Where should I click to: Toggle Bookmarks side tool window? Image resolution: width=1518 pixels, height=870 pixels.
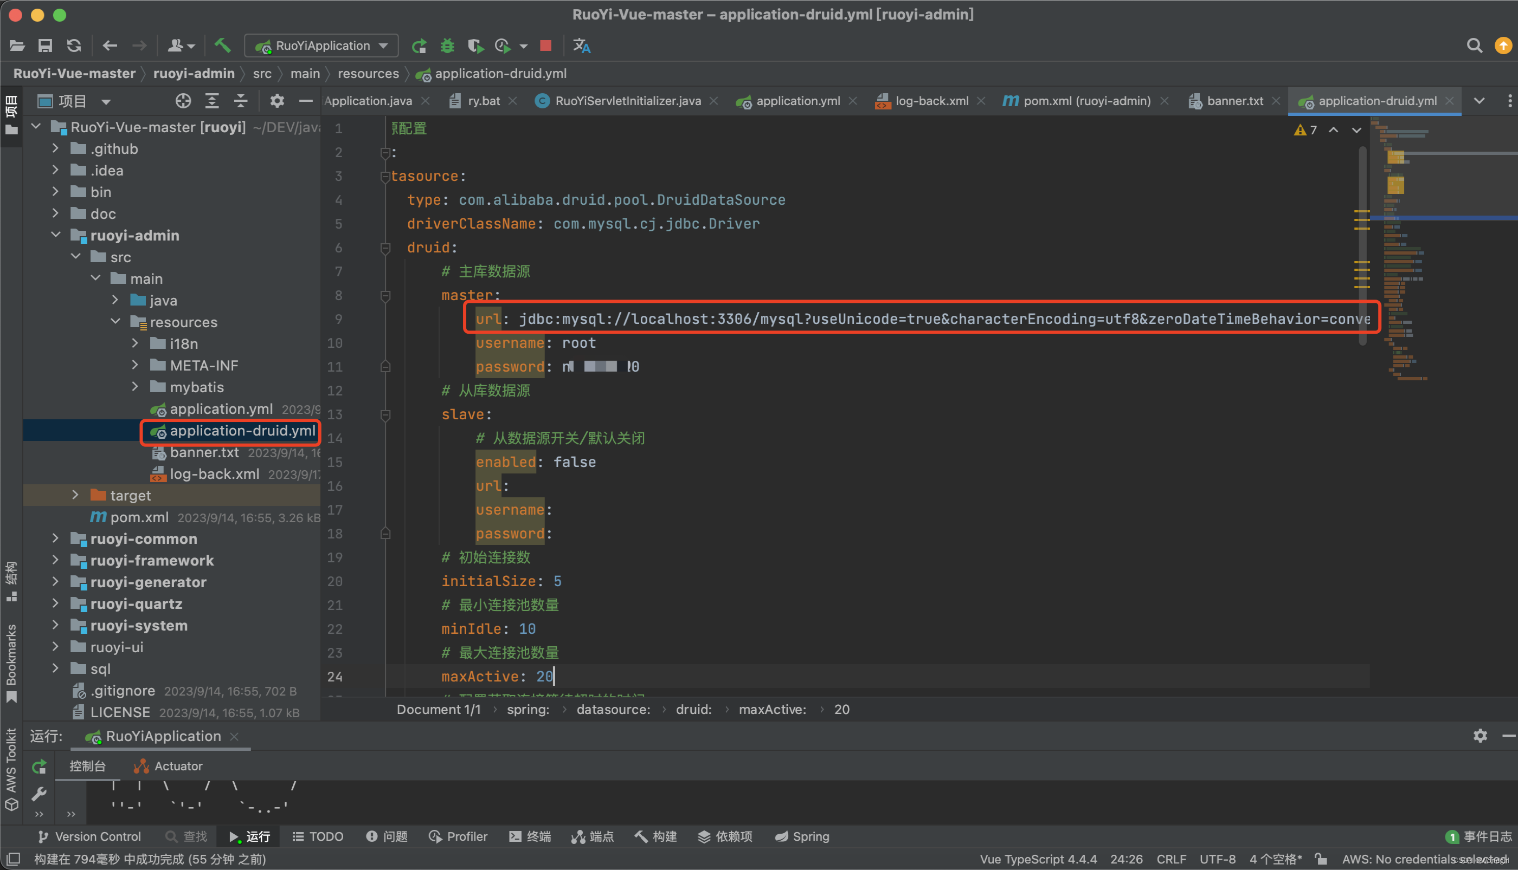point(11,663)
